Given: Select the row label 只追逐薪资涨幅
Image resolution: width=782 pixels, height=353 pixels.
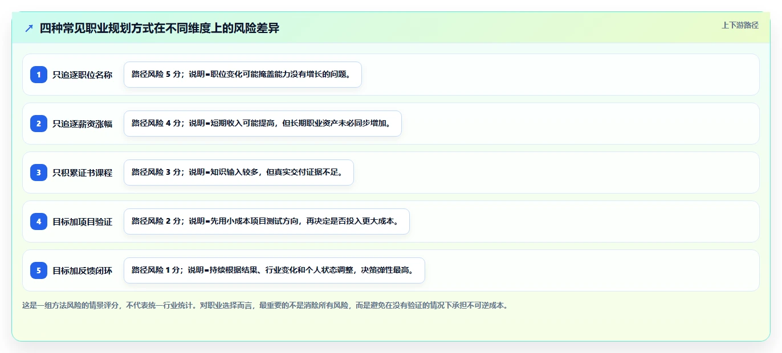Looking at the screenshot, I should click(x=83, y=124).
